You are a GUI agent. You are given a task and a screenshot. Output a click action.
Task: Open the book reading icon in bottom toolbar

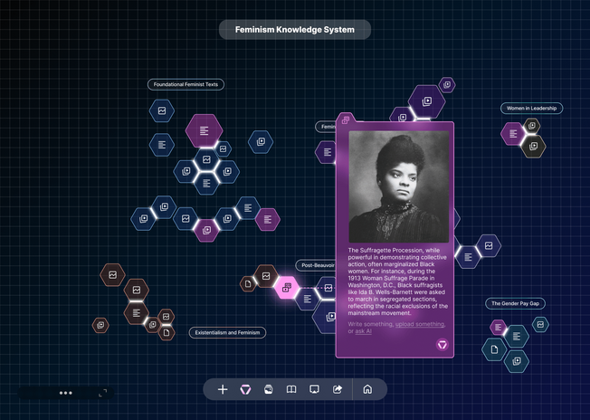[x=291, y=389]
